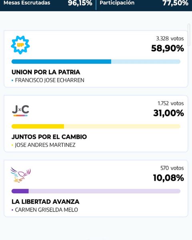Select the Participación 77,50% header stat
Screen dimensions: 192x240
pyautogui.click(x=144, y=3)
